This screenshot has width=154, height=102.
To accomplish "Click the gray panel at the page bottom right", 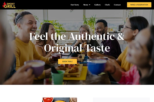I will [121, 100].
